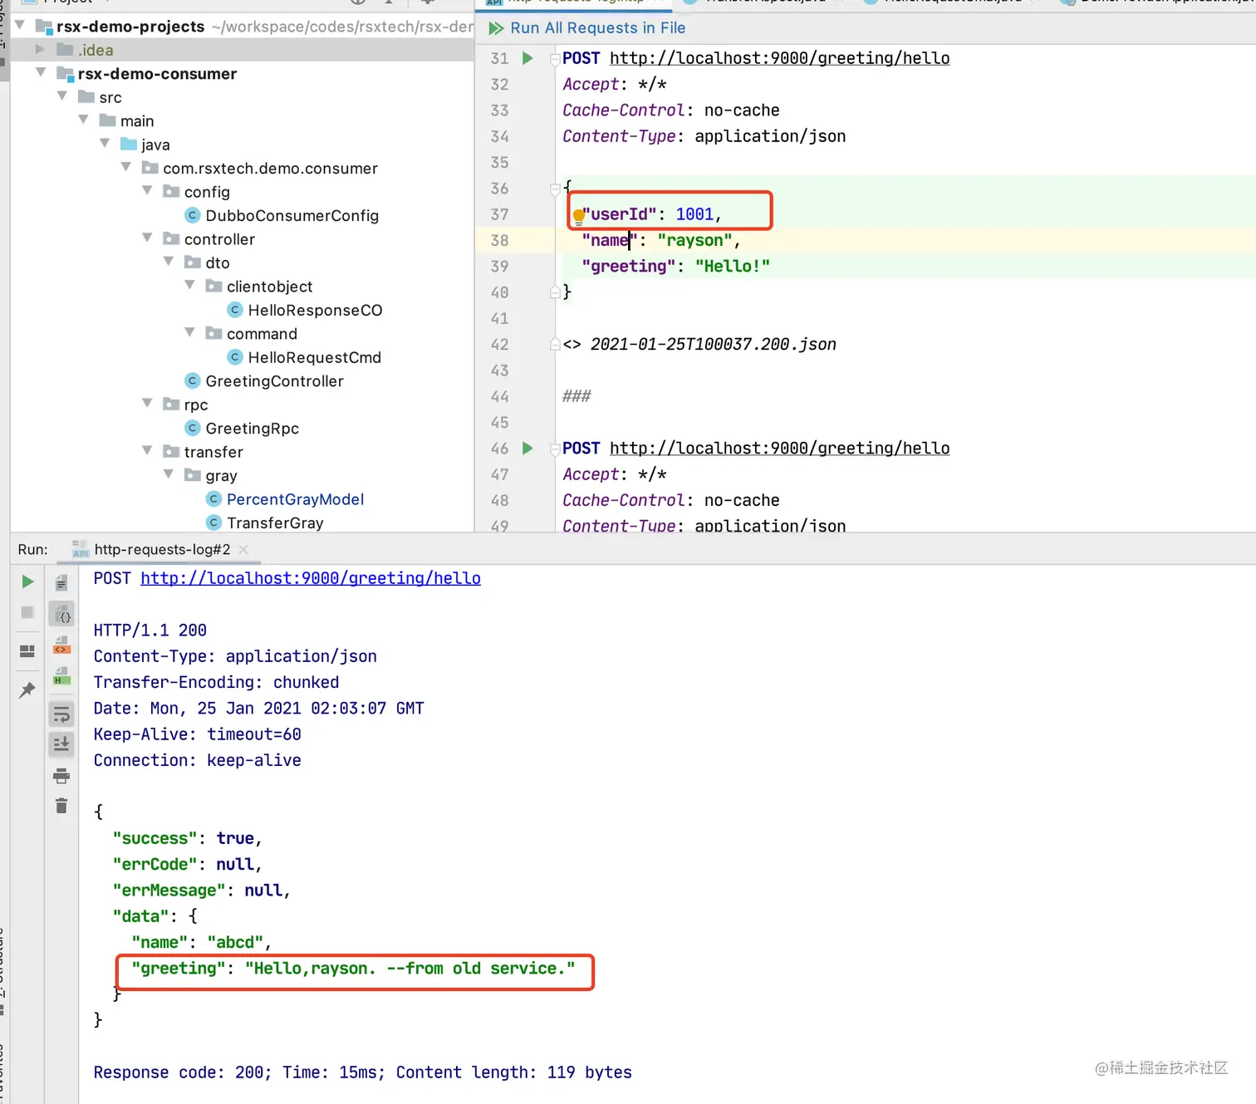Click the "success": true line
Viewport: 1256px width, 1104px height.
coord(188,839)
